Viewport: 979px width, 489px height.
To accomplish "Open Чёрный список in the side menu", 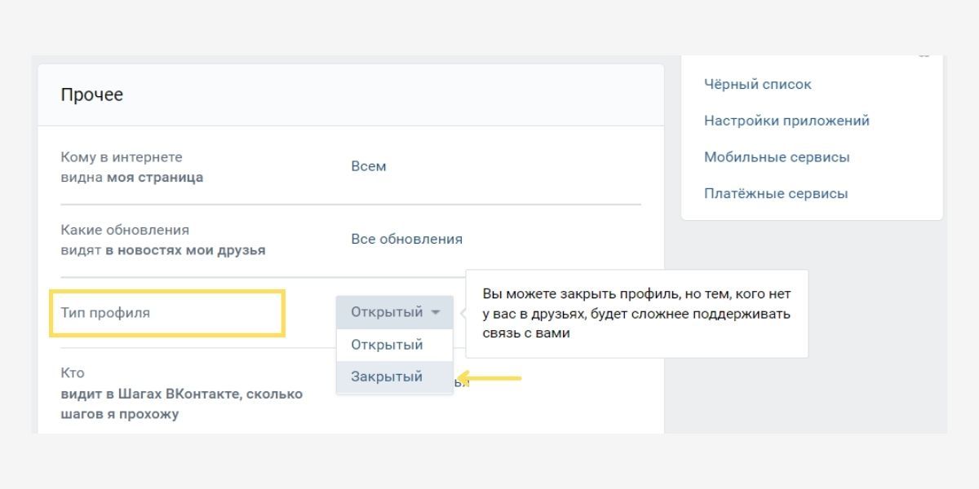I will click(758, 85).
